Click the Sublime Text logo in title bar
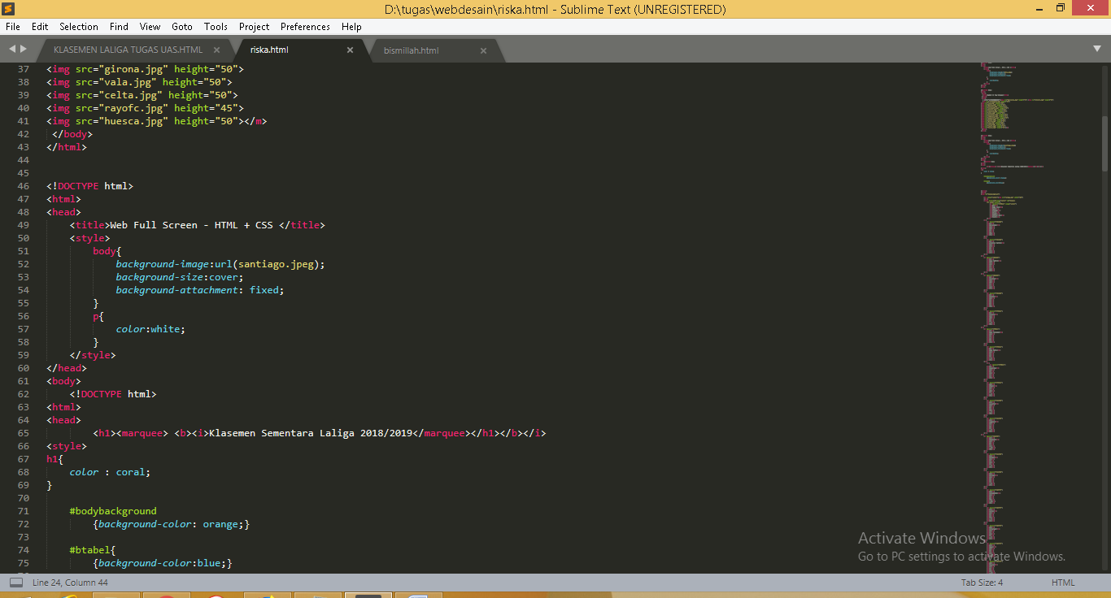This screenshot has height=598, width=1111. 9,9
